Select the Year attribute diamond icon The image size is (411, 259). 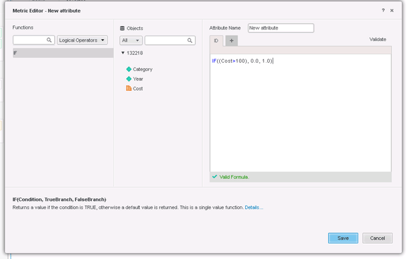[x=129, y=79]
